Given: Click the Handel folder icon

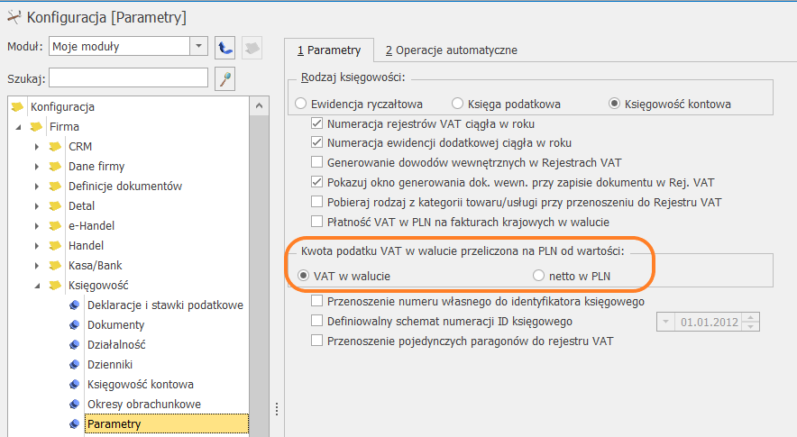Looking at the screenshot, I should click(x=55, y=245).
